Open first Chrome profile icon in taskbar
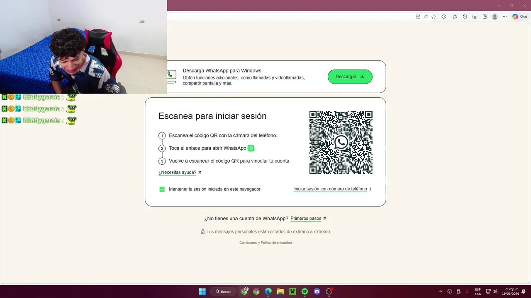The width and height of the screenshot is (531, 298). coord(244,291)
